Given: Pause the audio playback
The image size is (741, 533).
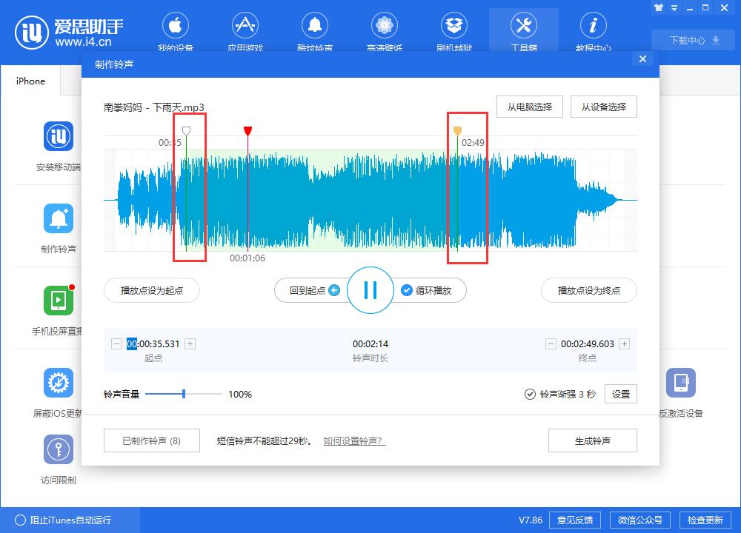Looking at the screenshot, I should [370, 290].
